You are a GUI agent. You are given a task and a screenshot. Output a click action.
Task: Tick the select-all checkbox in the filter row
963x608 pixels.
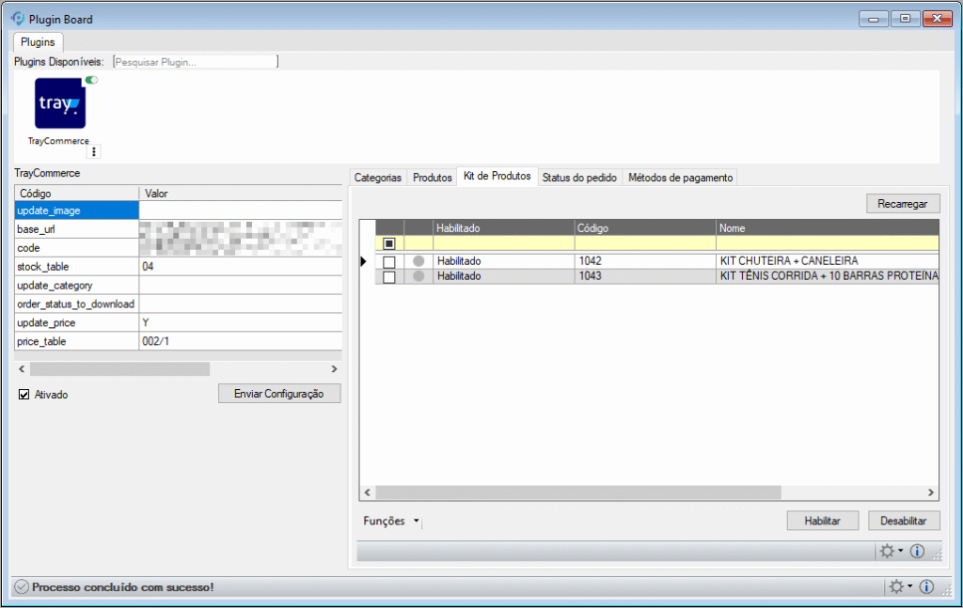(x=389, y=243)
